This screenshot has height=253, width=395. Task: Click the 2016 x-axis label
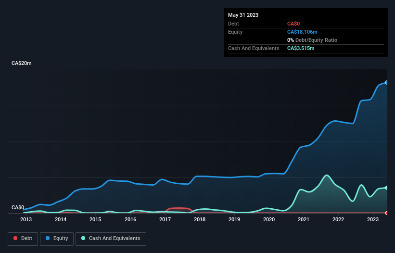click(130, 219)
